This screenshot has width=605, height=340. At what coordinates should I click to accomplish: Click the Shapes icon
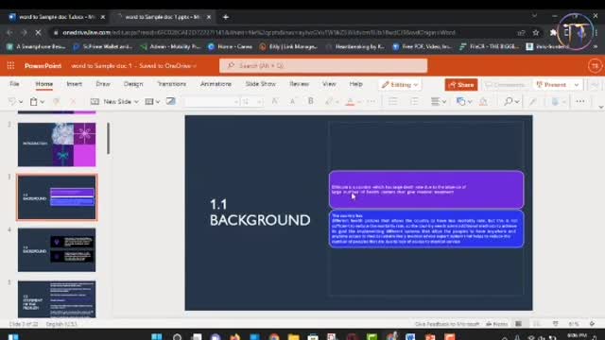[x=460, y=101]
